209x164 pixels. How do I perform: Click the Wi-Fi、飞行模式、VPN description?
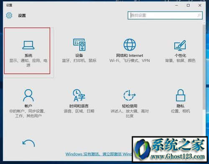pyautogui.click(x=130, y=61)
